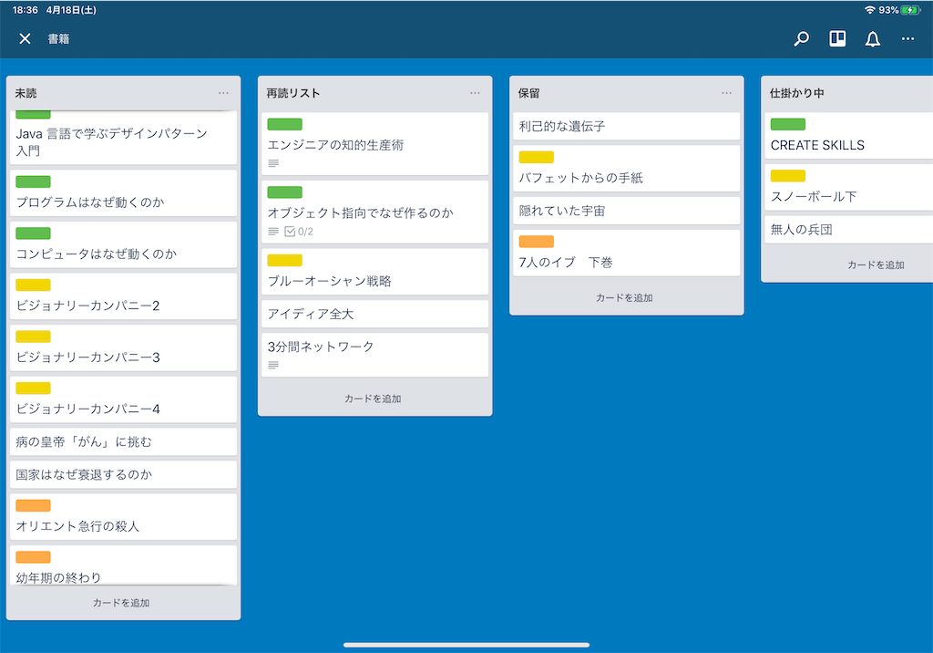The width and height of the screenshot is (933, 653).
Task: Click description icon on 3分間ネットワーク card
Action: [x=273, y=365]
